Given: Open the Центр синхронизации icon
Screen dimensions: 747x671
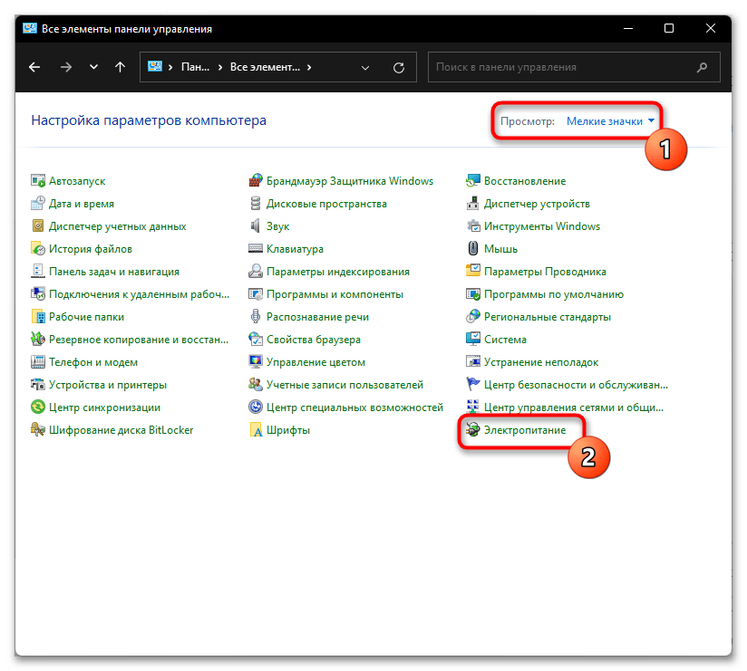Looking at the screenshot, I should [38, 407].
